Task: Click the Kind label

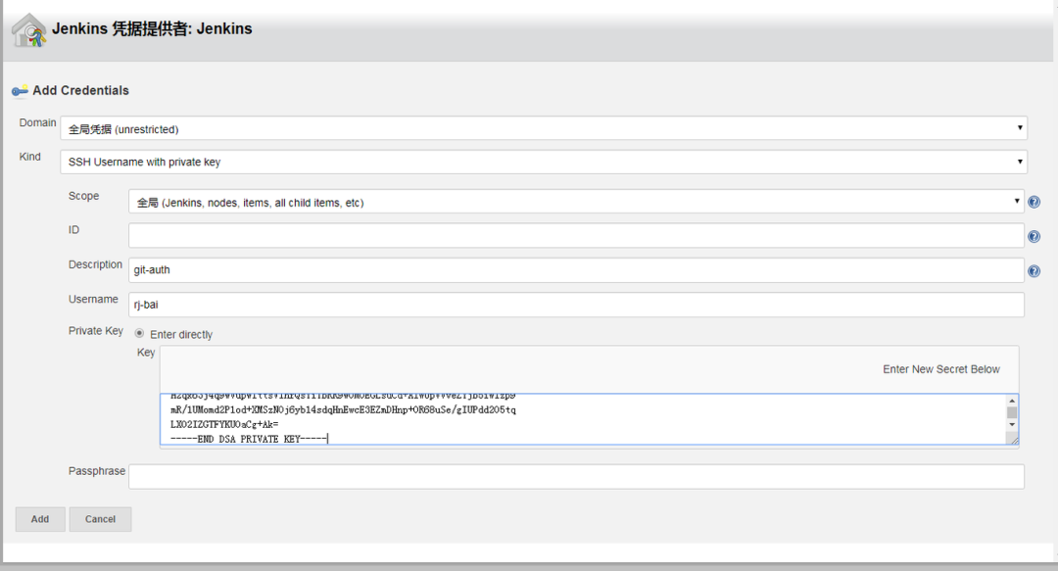Action: (x=29, y=157)
